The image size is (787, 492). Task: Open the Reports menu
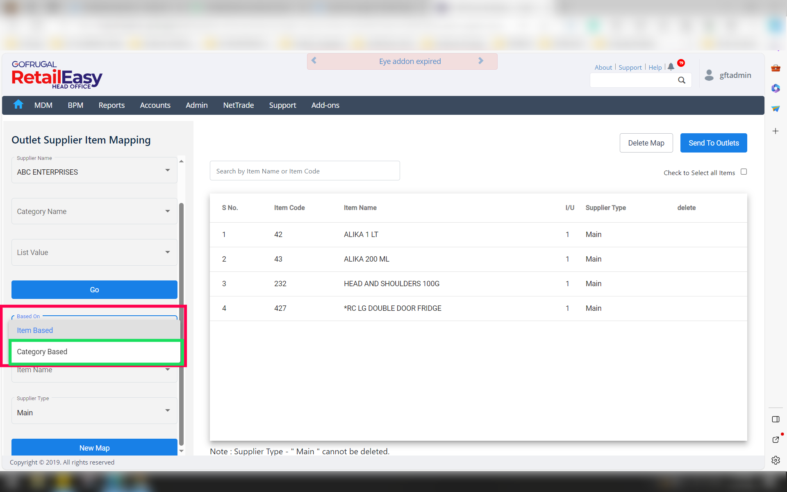coord(111,105)
